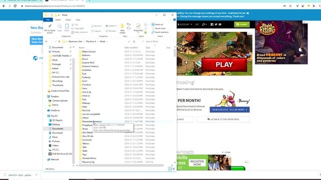Open the Facebook icon on site header
Viewport: 321px width, 180px height.
[x=212, y=24]
